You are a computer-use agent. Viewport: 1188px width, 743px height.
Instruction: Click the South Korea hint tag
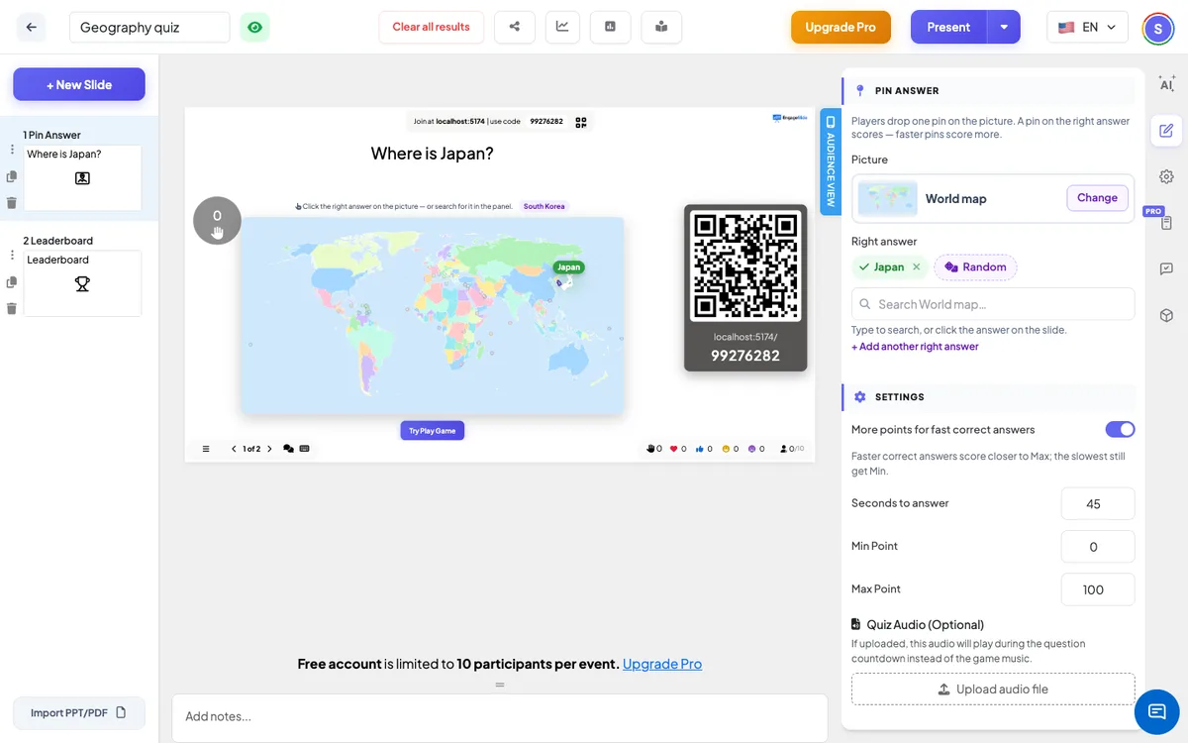[544, 206]
